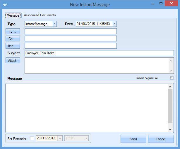Open recipient picker with the To button
This screenshot has height=149, width=180.
tap(13, 31)
